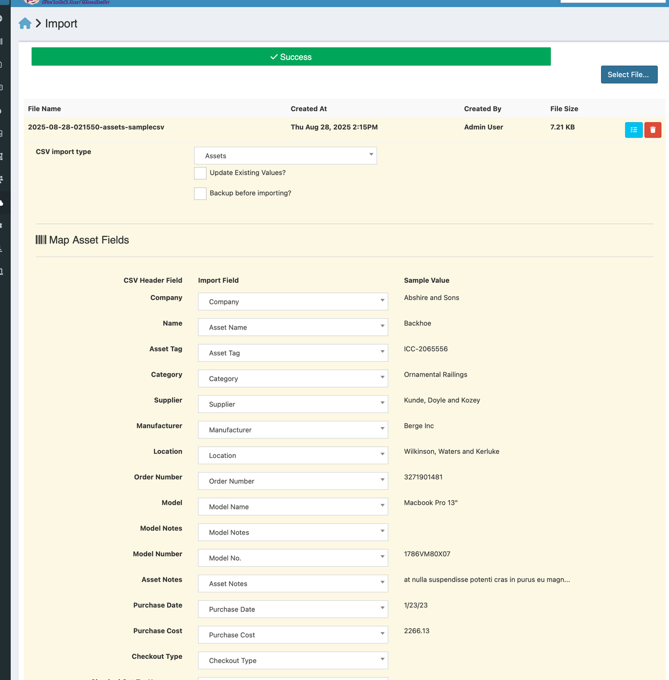Image resolution: width=669 pixels, height=680 pixels.
Task: Open the Checkout Type import field dropdown
Action: tap(293, 660)
